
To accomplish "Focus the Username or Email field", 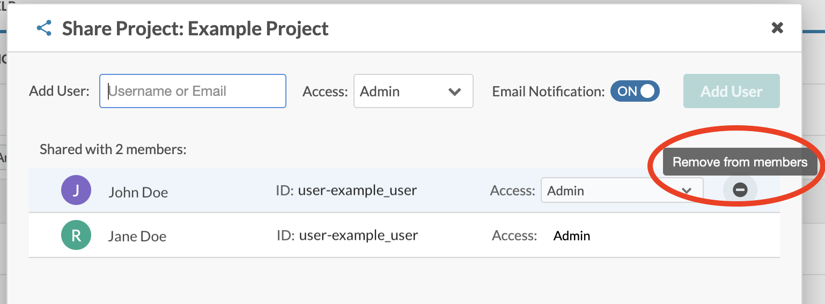I will 193,91.
